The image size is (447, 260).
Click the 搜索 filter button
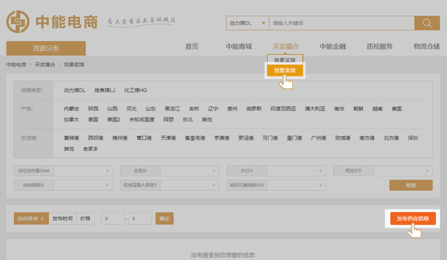pyautogui.click(x=411, y=185)
